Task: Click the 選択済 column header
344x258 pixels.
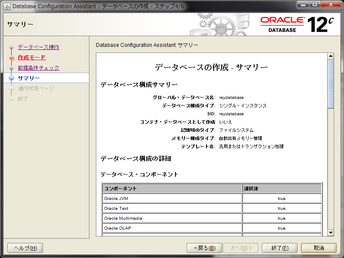Action: coord(282,188)
